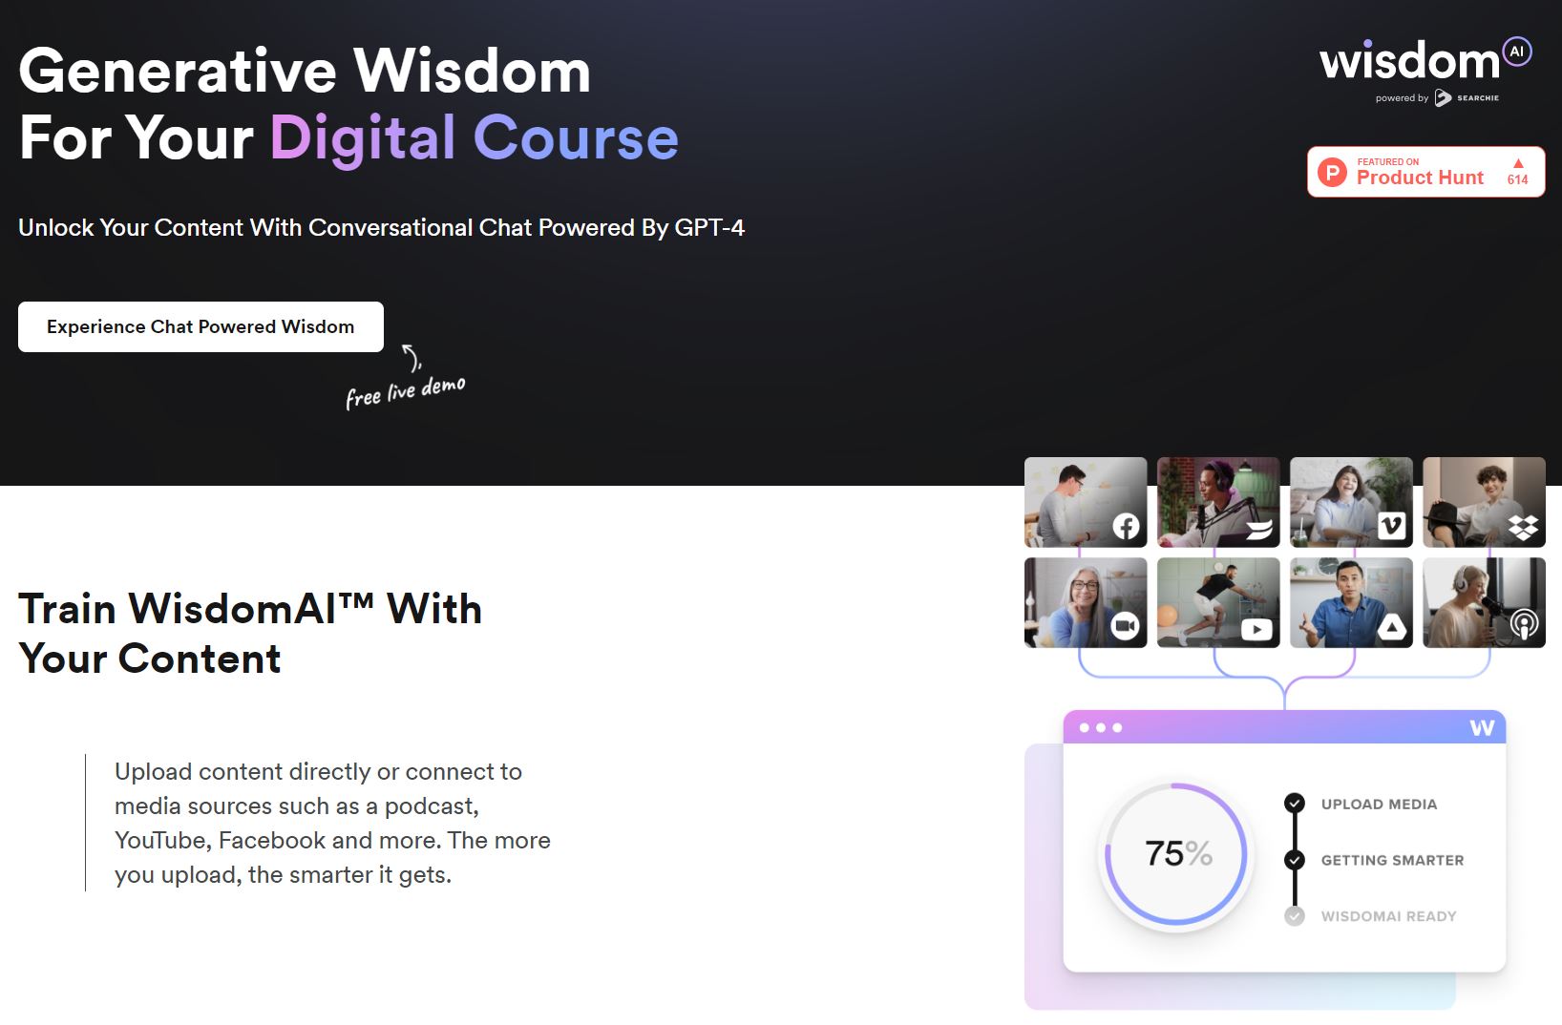
Task: Click the Product Hunt P icon
Action: point(1332,172)
